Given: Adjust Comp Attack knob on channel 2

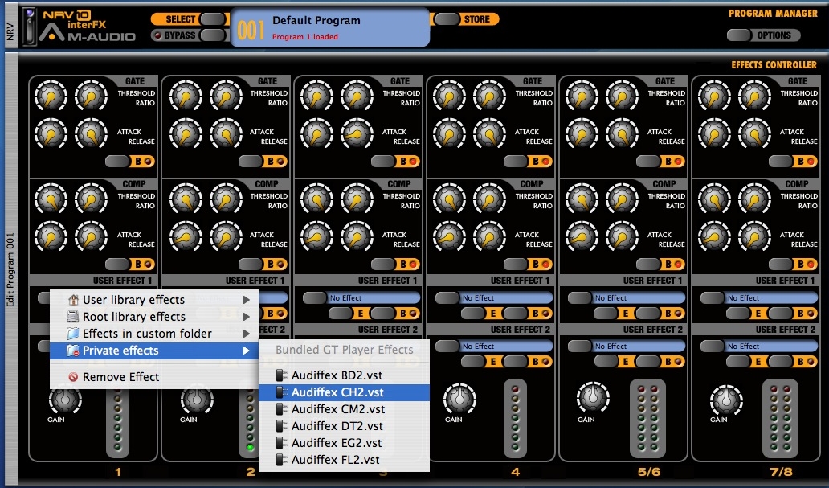Looking at the screenshot, I should pos(185,236).
